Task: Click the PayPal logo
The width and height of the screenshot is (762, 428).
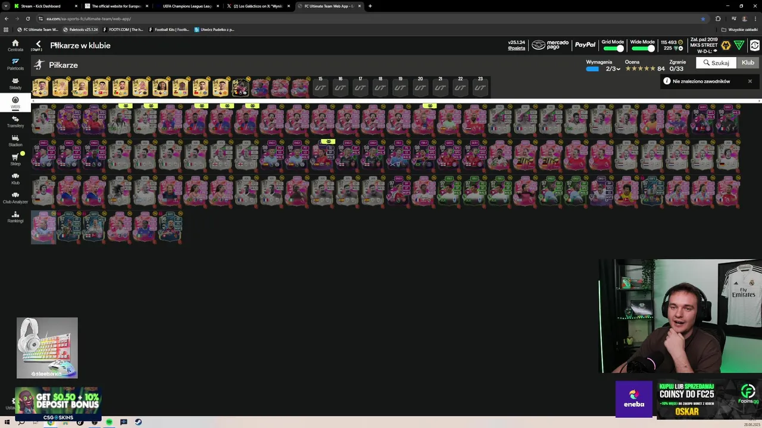Action: coord(585,45)
